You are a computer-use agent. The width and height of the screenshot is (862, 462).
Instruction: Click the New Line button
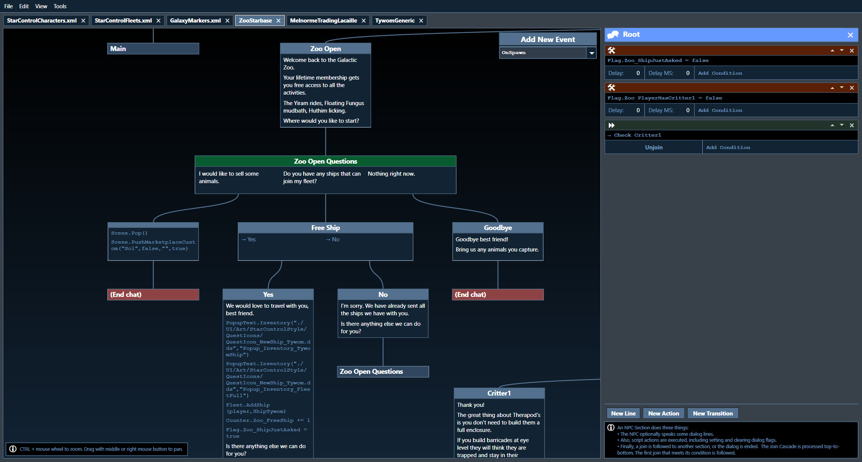pyautogui.click(x=623, y=413)
